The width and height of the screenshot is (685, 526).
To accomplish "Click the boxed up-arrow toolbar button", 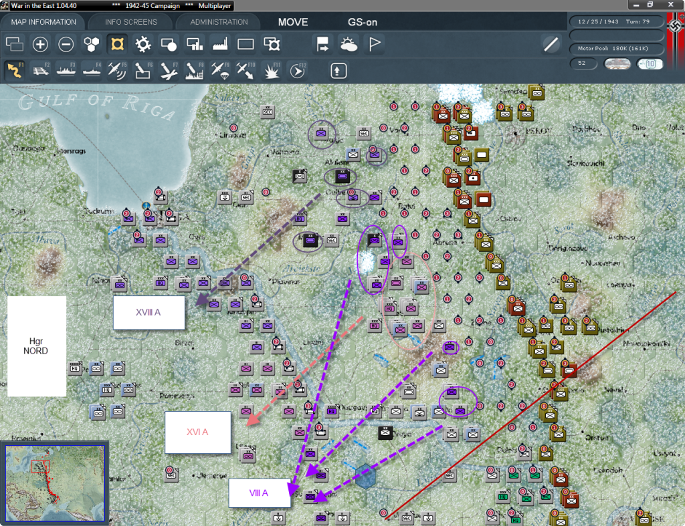I will tap(338, 71).
